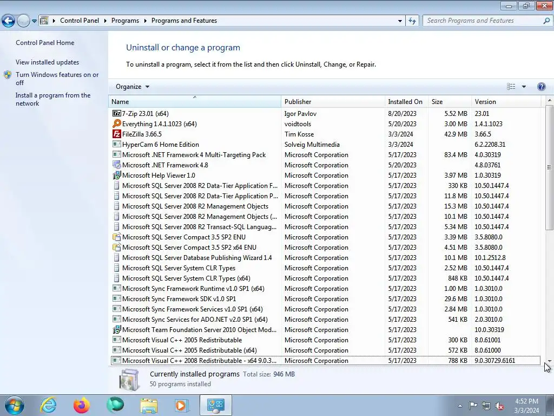This screenshot has height=416, width=554.
Task: Click the muted volume tray icon
Action: pos(499,406)
